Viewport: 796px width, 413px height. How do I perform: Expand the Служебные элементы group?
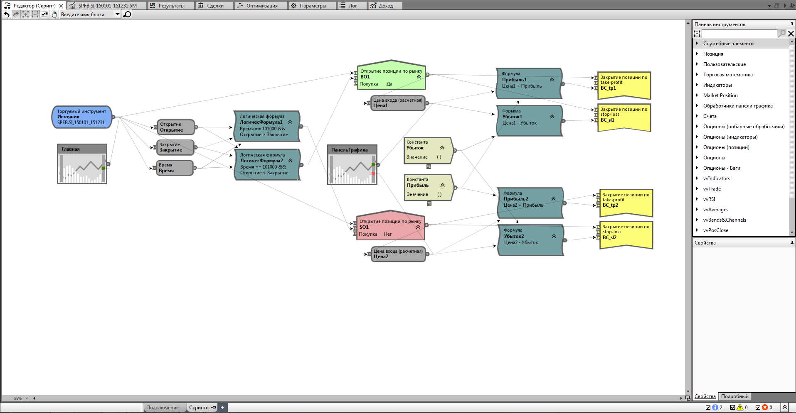point(697,43)
